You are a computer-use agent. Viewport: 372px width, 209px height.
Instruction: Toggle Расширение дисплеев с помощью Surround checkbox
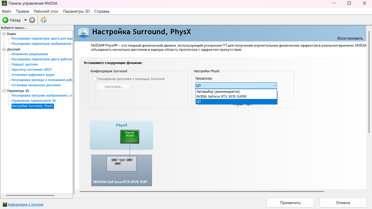94,79
